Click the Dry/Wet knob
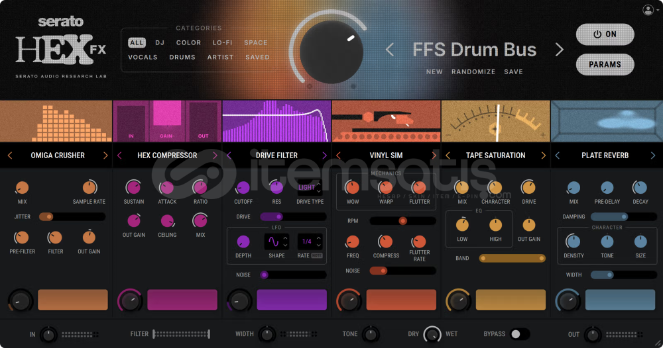 coord(432,334)
